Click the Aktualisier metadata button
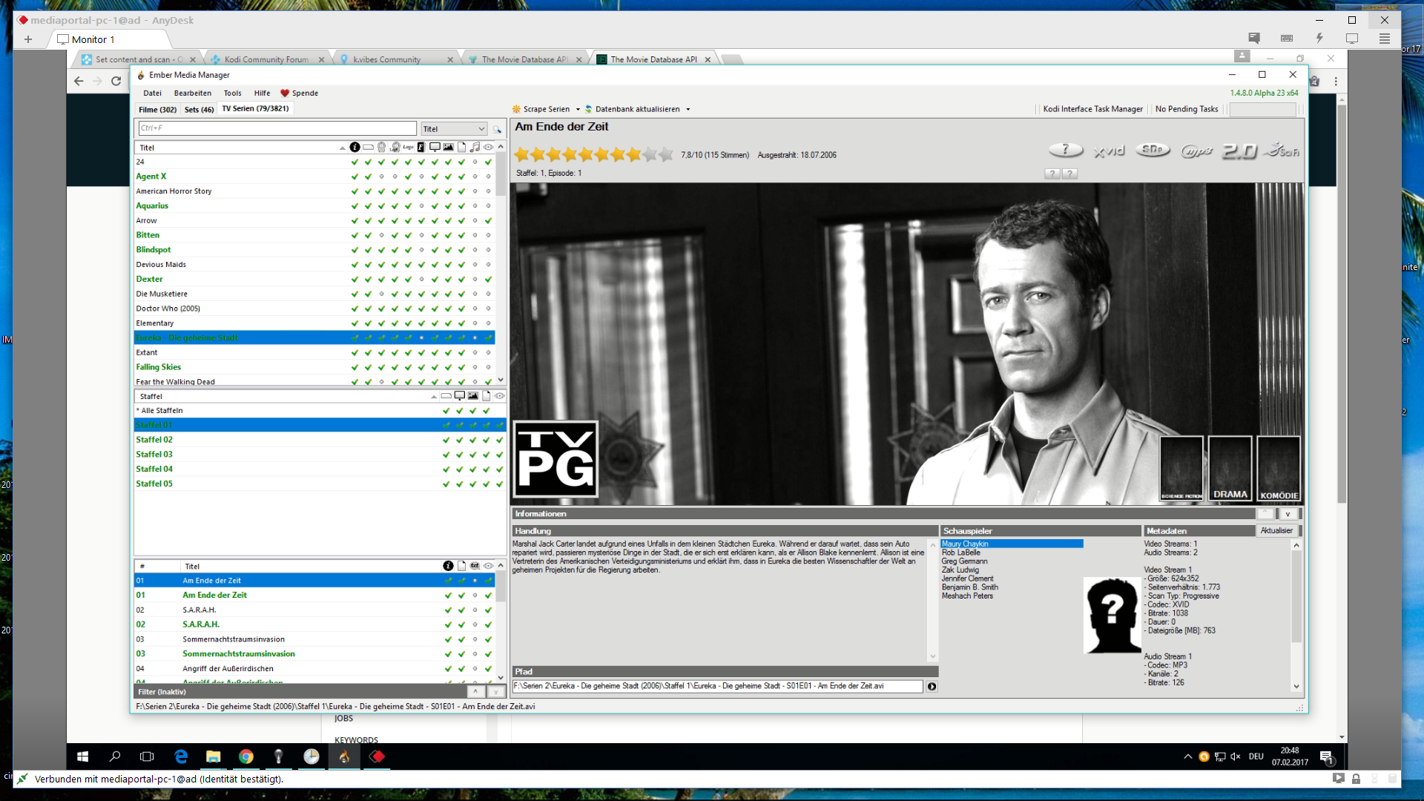 [1276, 530]
